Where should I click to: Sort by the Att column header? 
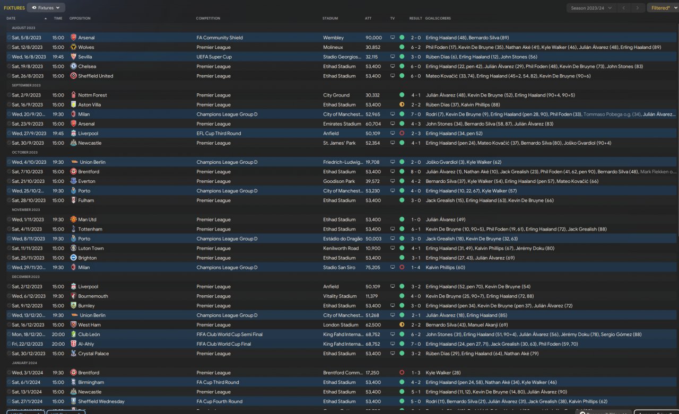pos(368,19)
